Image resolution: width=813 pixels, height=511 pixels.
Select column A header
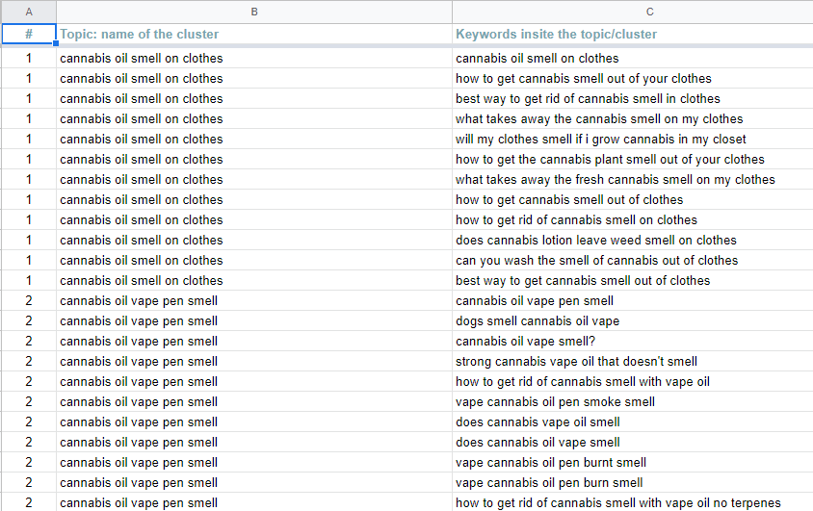tap(29, 12)
